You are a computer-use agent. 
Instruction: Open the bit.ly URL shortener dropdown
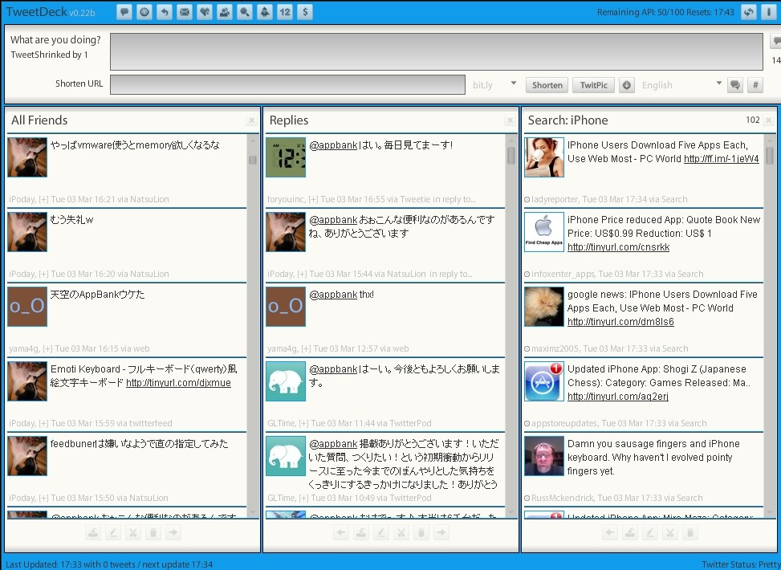pyautogui.click(x=494, y=85)
